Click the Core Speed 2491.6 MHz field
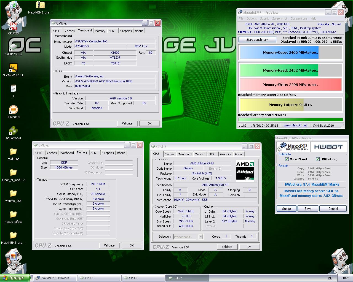The height and width of the screenshot is (282, 353). pyautogui.click(x=186, y=211)
